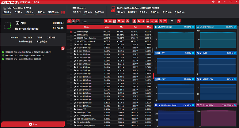Check the CPU IA Cores checkbox
This screenshot has width=239, height=128.
(x=71, y=35)
